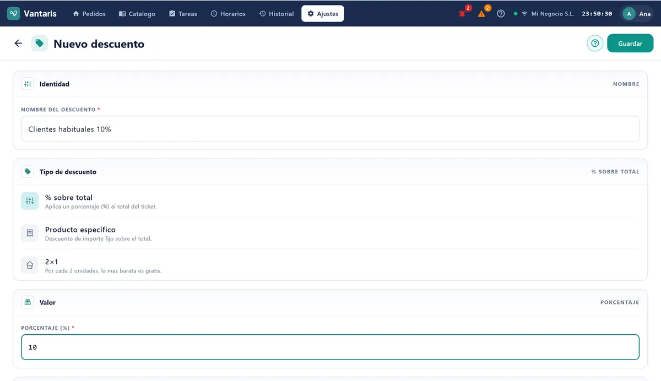Focus the Porcentaje (%) input field

(330, 347)
